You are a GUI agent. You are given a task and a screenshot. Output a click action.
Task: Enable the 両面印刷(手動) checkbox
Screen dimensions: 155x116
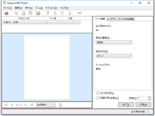(98, 98)
